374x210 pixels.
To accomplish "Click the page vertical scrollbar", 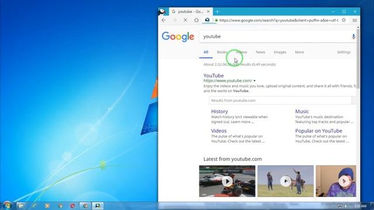I will 358,58.
